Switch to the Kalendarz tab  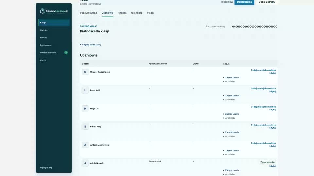(x=136, y=13)
